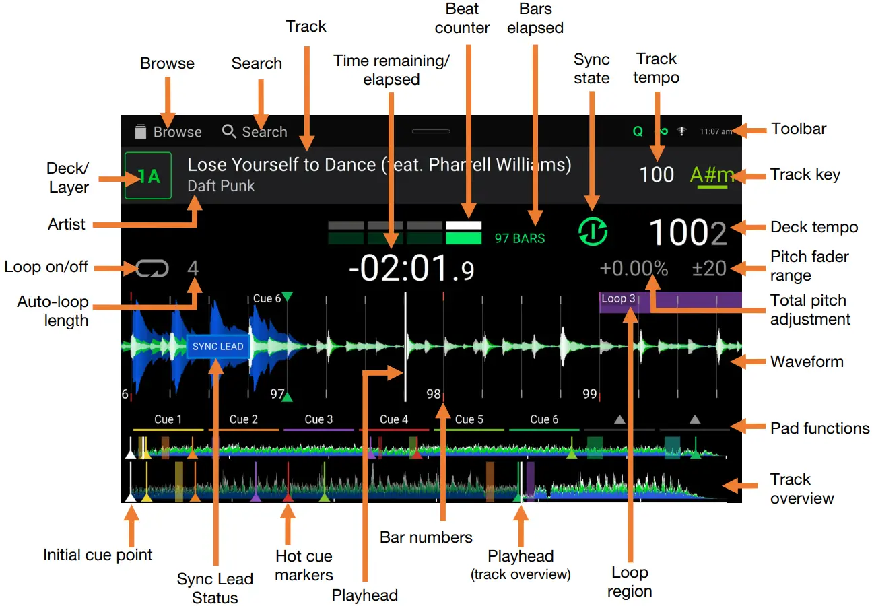Click the white playhead line in main waveform
Viewport: 872px width, 606px height.
pyautogui.click(x=405, y=347)
